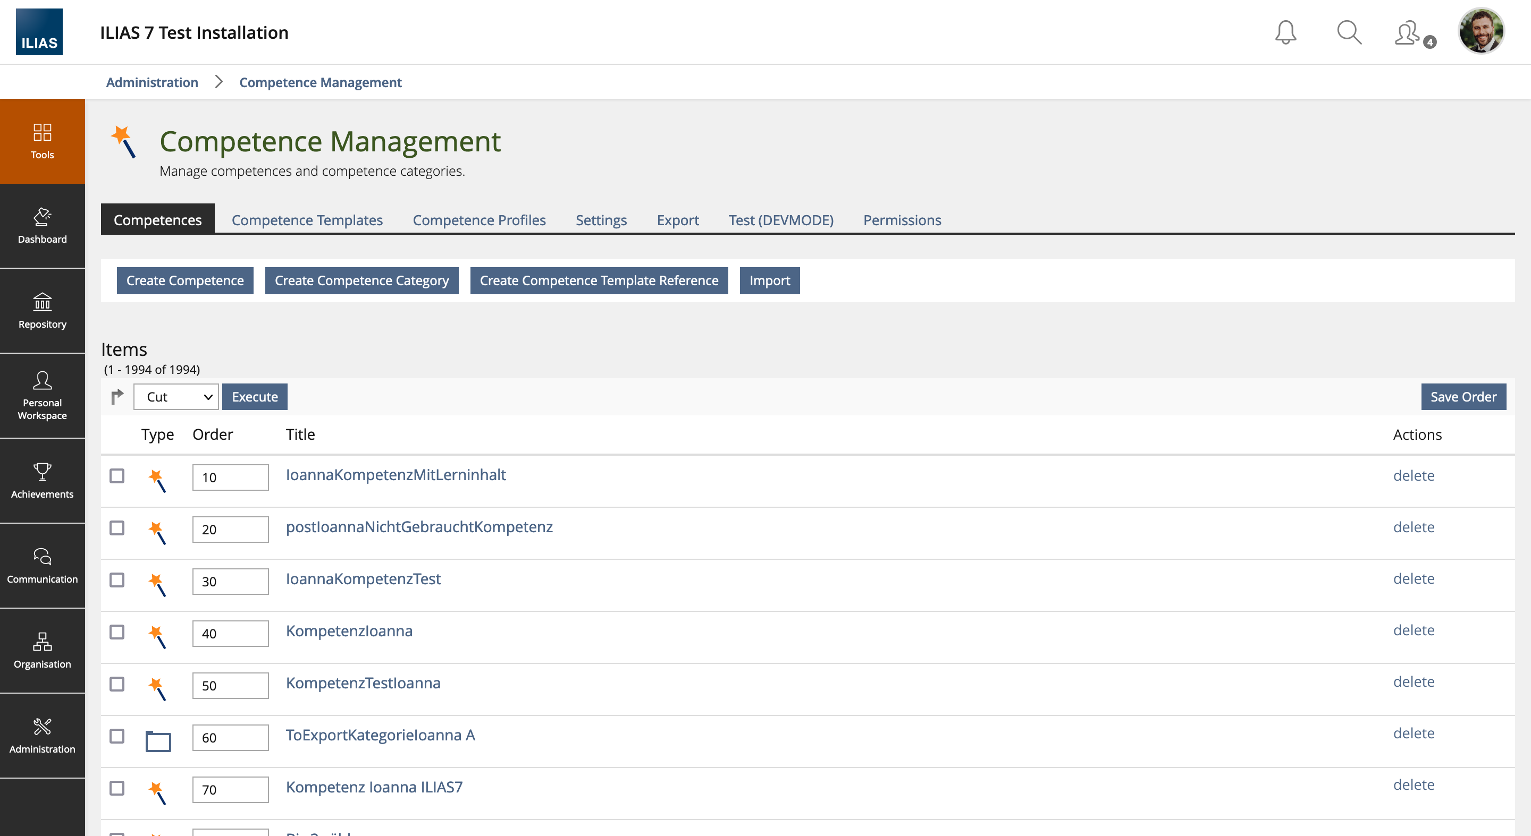Viewport: 1531px width, 836px height.
Task: Open the notifications bell icon
Action: click(1285, 32)
